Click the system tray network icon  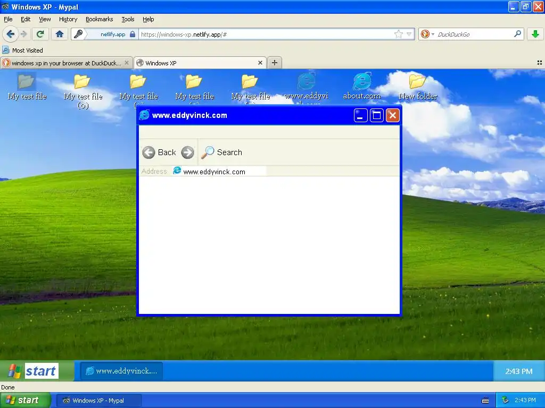505,401
